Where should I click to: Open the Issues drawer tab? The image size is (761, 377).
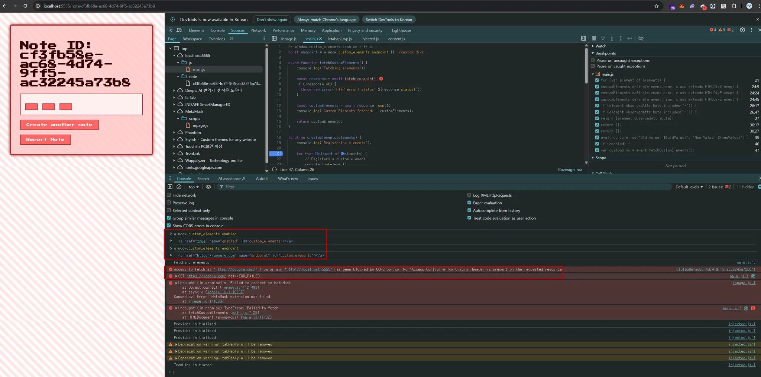(312, 178)
